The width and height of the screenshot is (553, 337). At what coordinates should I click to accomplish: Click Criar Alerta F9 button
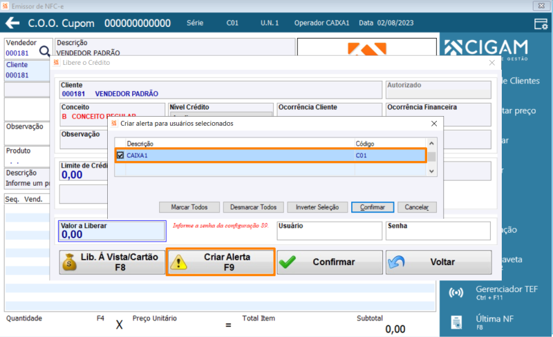221,262
